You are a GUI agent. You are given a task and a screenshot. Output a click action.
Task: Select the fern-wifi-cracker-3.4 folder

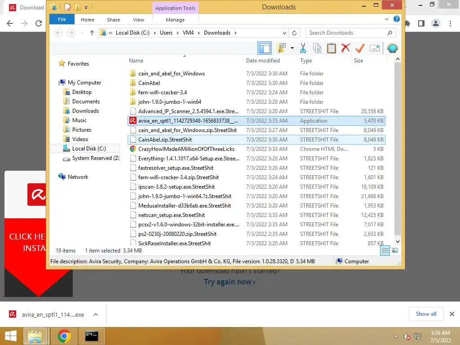pos(257,93)
